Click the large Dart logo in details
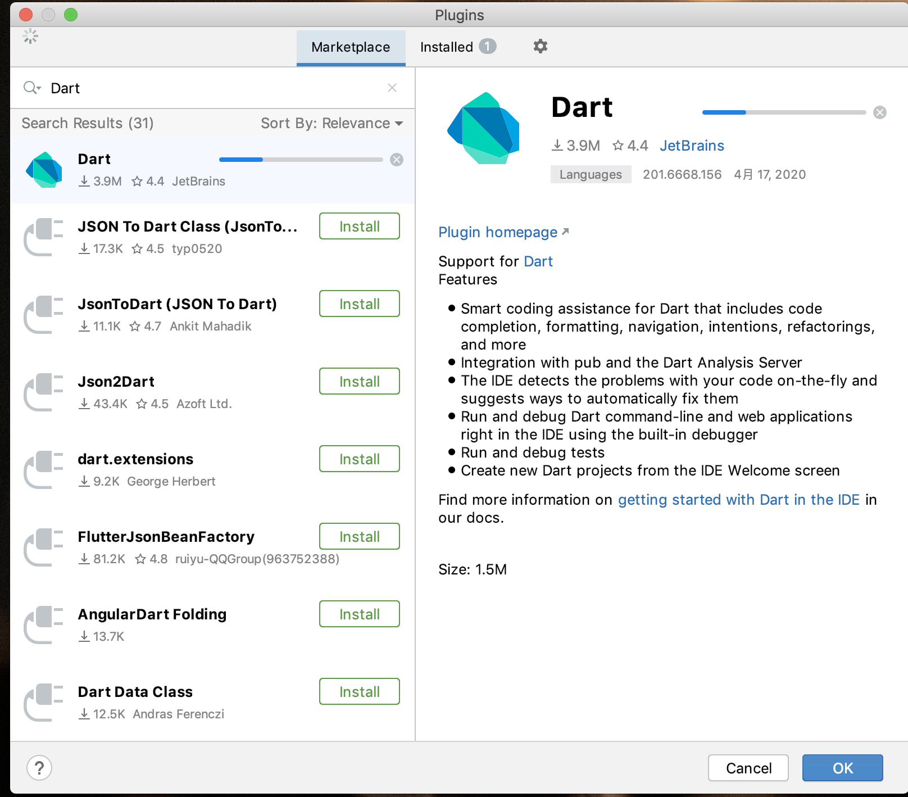The image size is (908, 797). 483,128
